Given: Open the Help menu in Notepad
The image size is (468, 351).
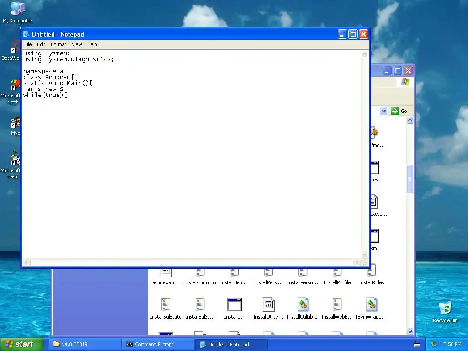Looking at the screenshot, I should pyautogui.click(x=92, y=44).
